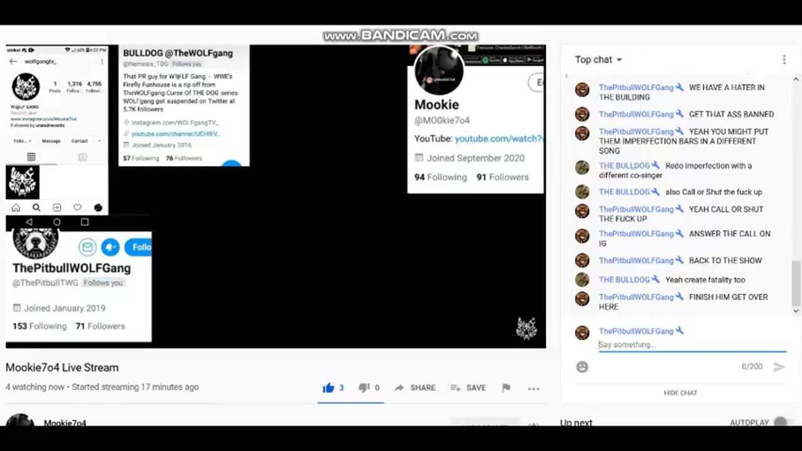Click Mookie7o4 channel avatar below video
The width and height of the screenshot is (802, 451).
(20, 420)
